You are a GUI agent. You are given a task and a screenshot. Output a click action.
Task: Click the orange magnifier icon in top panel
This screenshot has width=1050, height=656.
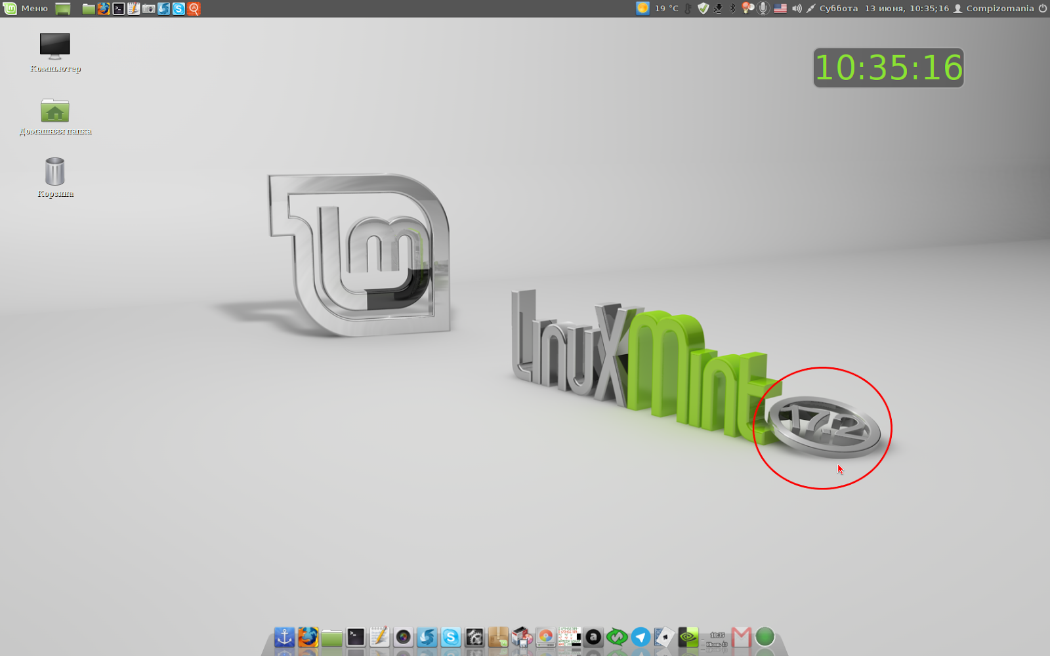(x=194, y=9)
